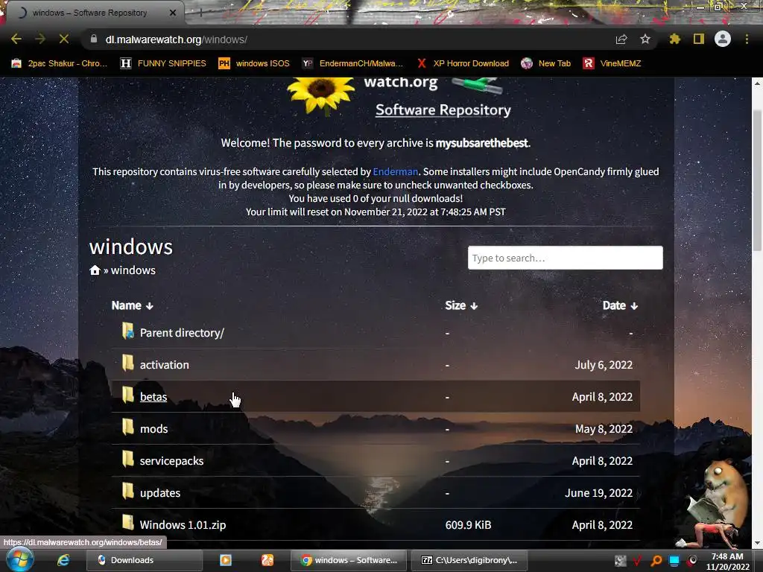Switch to Chrome windows – Software taskbar item
The width and height of the screenshot is (763, 572).
tap(349, 560)
